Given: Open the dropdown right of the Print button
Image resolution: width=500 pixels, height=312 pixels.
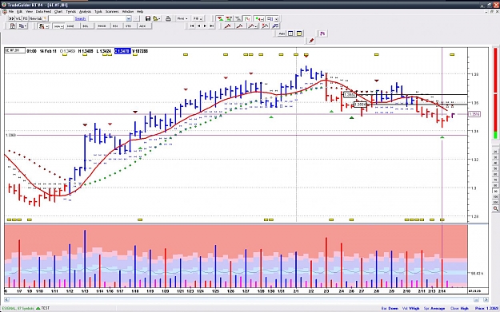Looking at the screenshot, I should click(x=198, y=18).
